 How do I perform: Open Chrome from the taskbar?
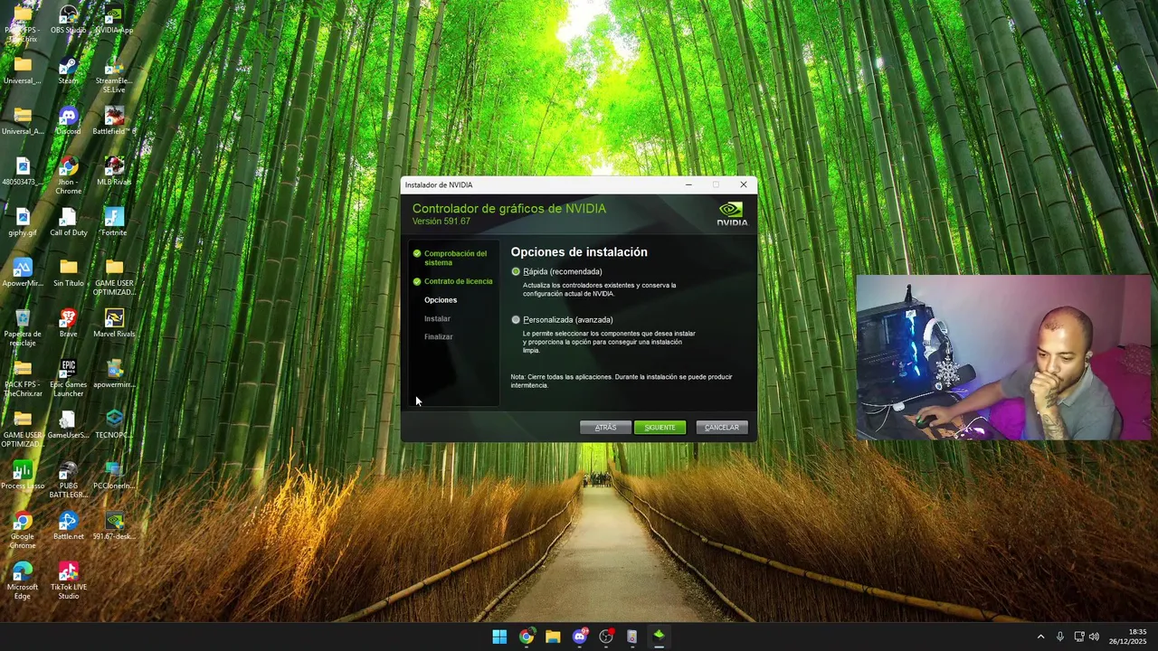(x=527, y=637)
